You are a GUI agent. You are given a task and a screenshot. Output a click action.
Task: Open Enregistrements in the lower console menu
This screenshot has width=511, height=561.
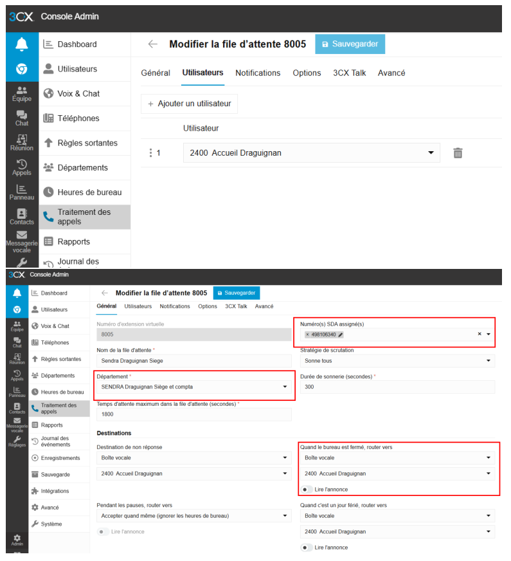[x=59, y=458]
